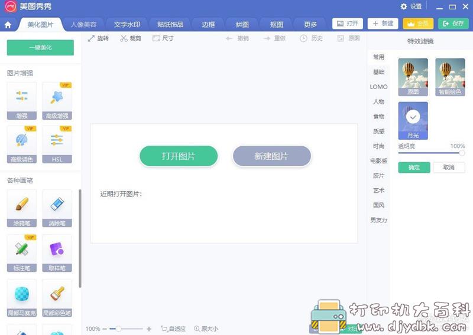Open the 历史 history panel

312,38
